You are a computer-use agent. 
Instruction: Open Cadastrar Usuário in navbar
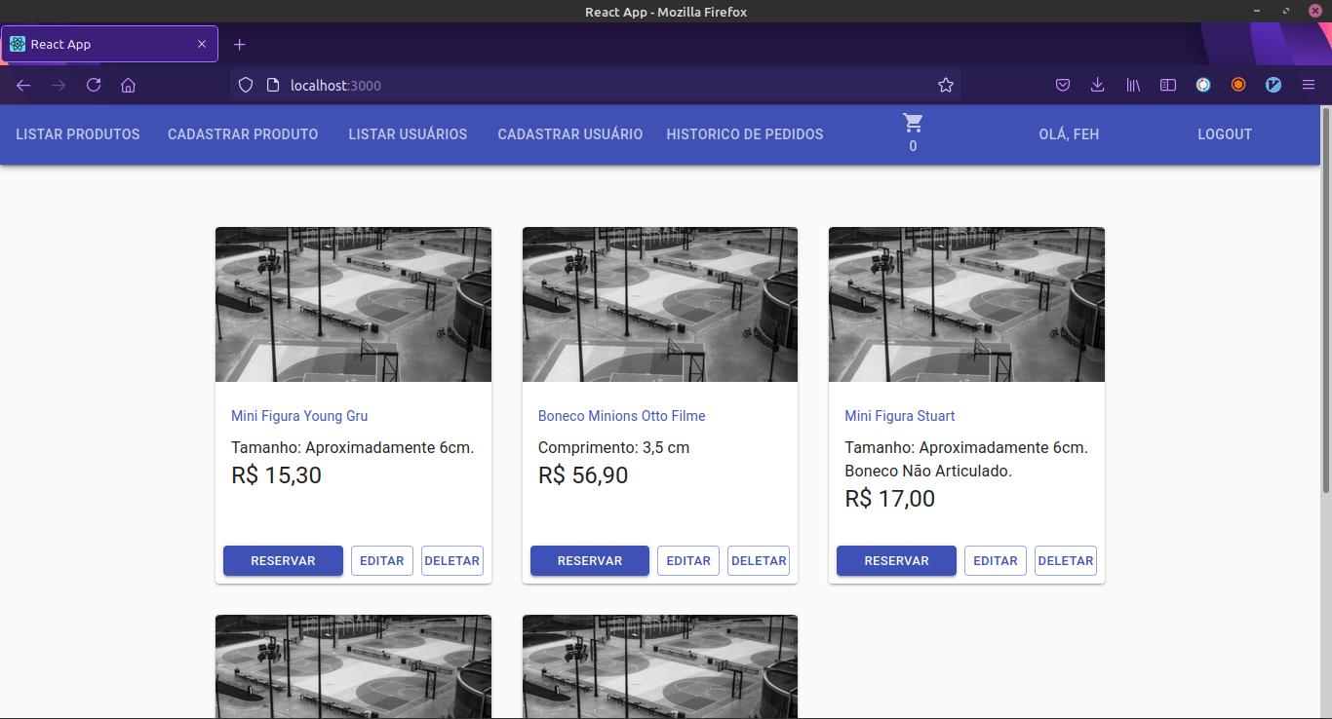(570, 134)
